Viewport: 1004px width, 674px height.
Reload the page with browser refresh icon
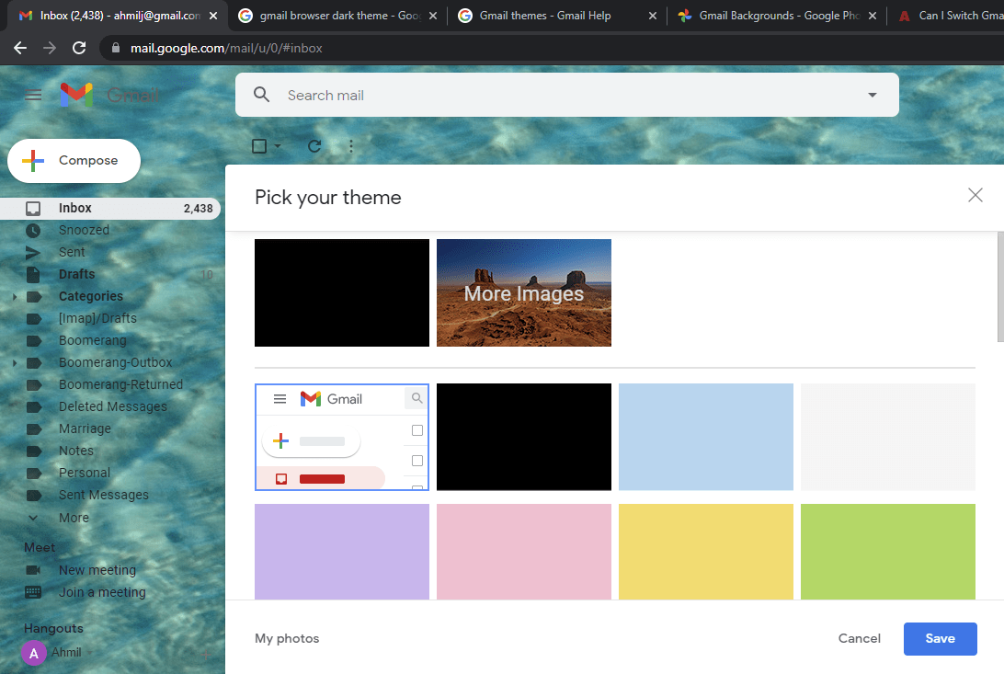[x=79, y=48]
